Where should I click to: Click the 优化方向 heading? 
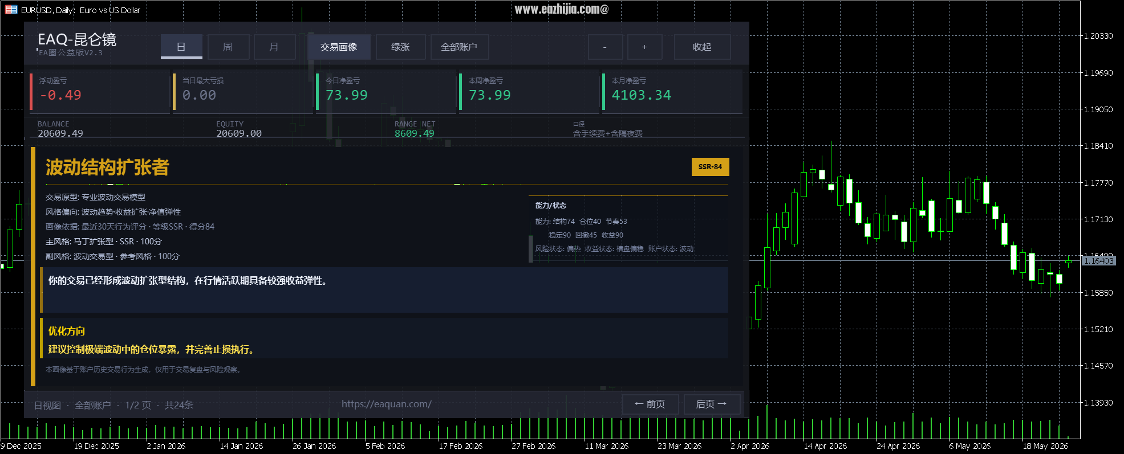(x=67, y=331)
